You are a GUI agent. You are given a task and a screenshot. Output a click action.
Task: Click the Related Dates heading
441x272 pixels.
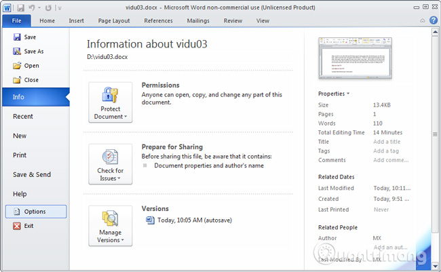coord(336,177)
